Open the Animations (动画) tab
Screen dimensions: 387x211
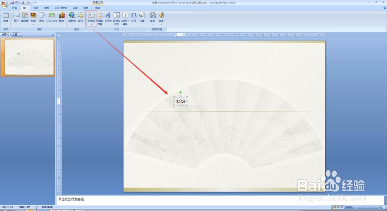tap(46, 8)
